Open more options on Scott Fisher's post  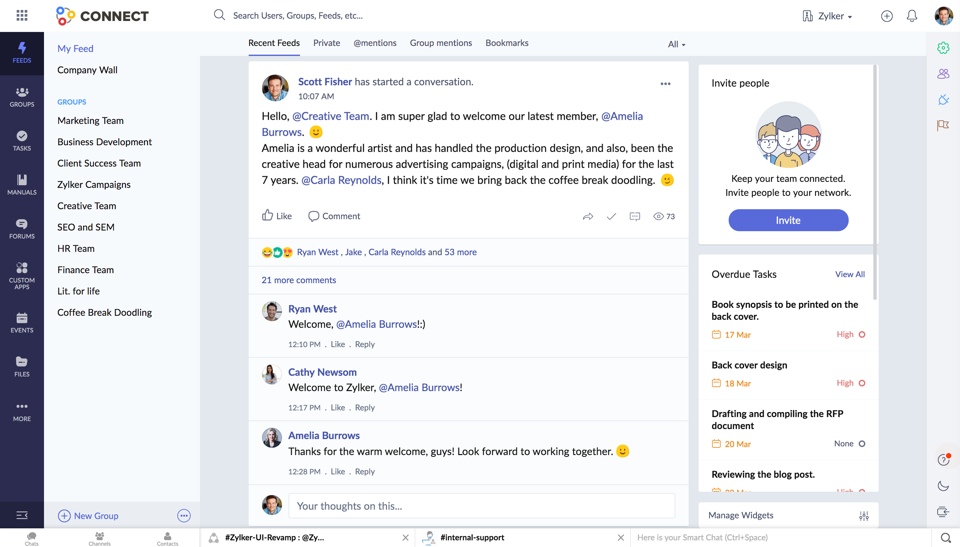(x=665, y=84)
